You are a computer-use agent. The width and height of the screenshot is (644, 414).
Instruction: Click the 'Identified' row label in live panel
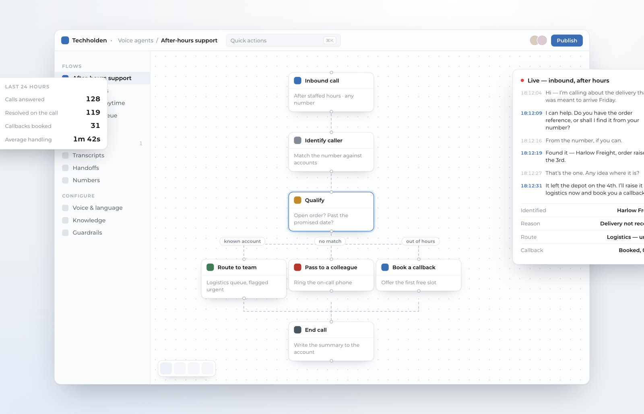533,210
